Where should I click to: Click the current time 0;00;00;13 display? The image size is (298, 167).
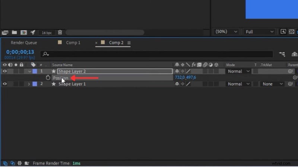(x=20, y=52)
